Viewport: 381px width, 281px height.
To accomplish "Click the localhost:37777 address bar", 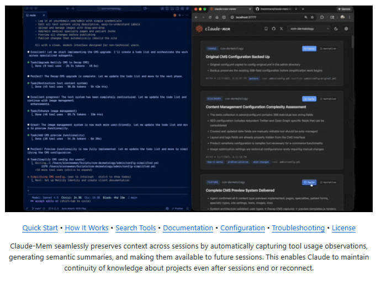I will pyautogui.click(x=272, y=17).
